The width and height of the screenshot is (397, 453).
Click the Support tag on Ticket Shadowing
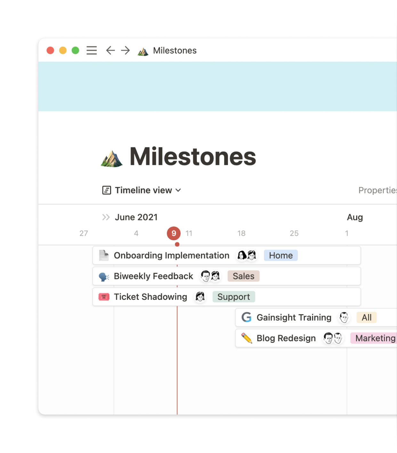click(x=233, y=297)
